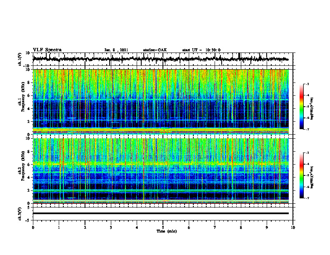Click the "6" kHz tick on ch.2 spectrogram
Viewport: 330px width, 255px height.
29,165
